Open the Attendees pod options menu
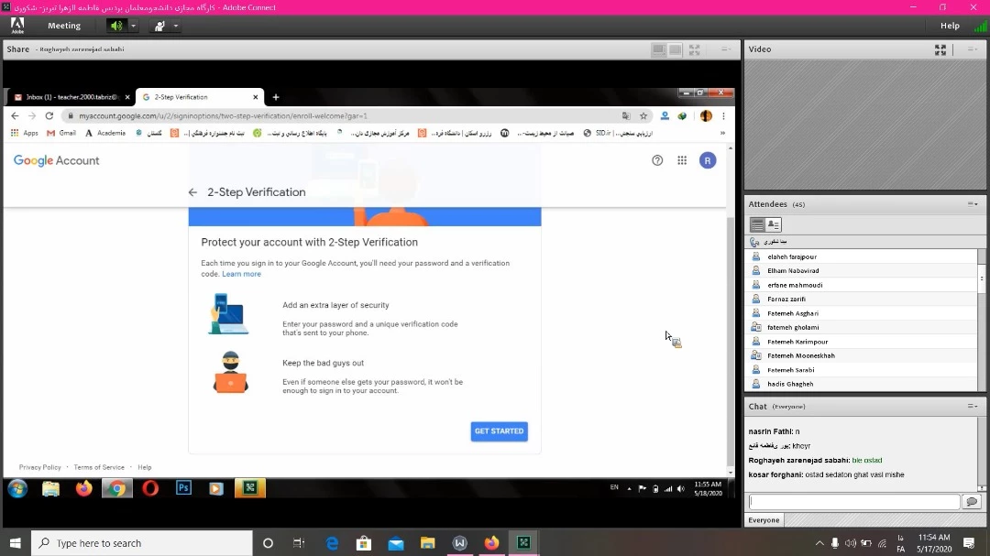990x556 pixels. (x=973, y=204)
